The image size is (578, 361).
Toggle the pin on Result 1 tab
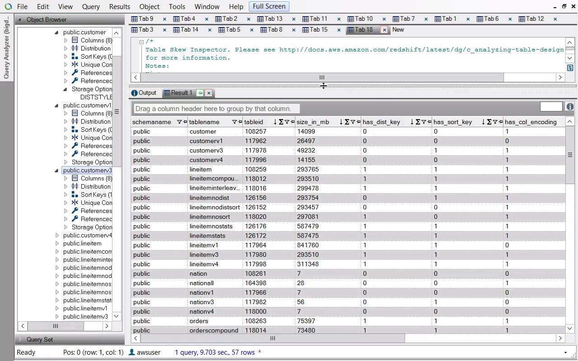point(200,93)
